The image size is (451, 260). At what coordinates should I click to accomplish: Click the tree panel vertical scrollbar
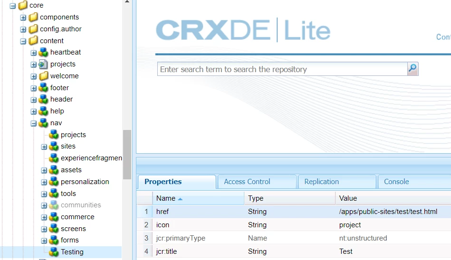coord(127,155)
